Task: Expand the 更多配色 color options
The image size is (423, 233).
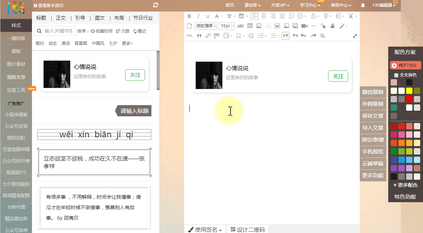Action: 405,185
